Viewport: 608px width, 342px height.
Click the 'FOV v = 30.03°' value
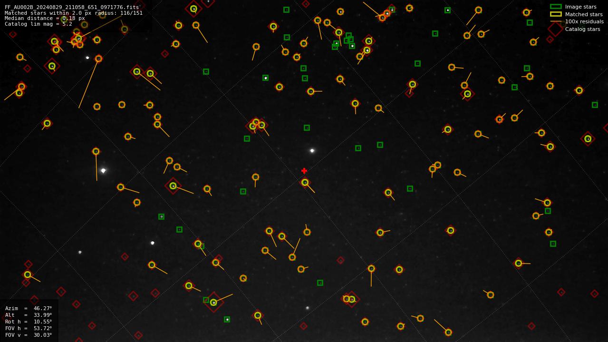29,335
